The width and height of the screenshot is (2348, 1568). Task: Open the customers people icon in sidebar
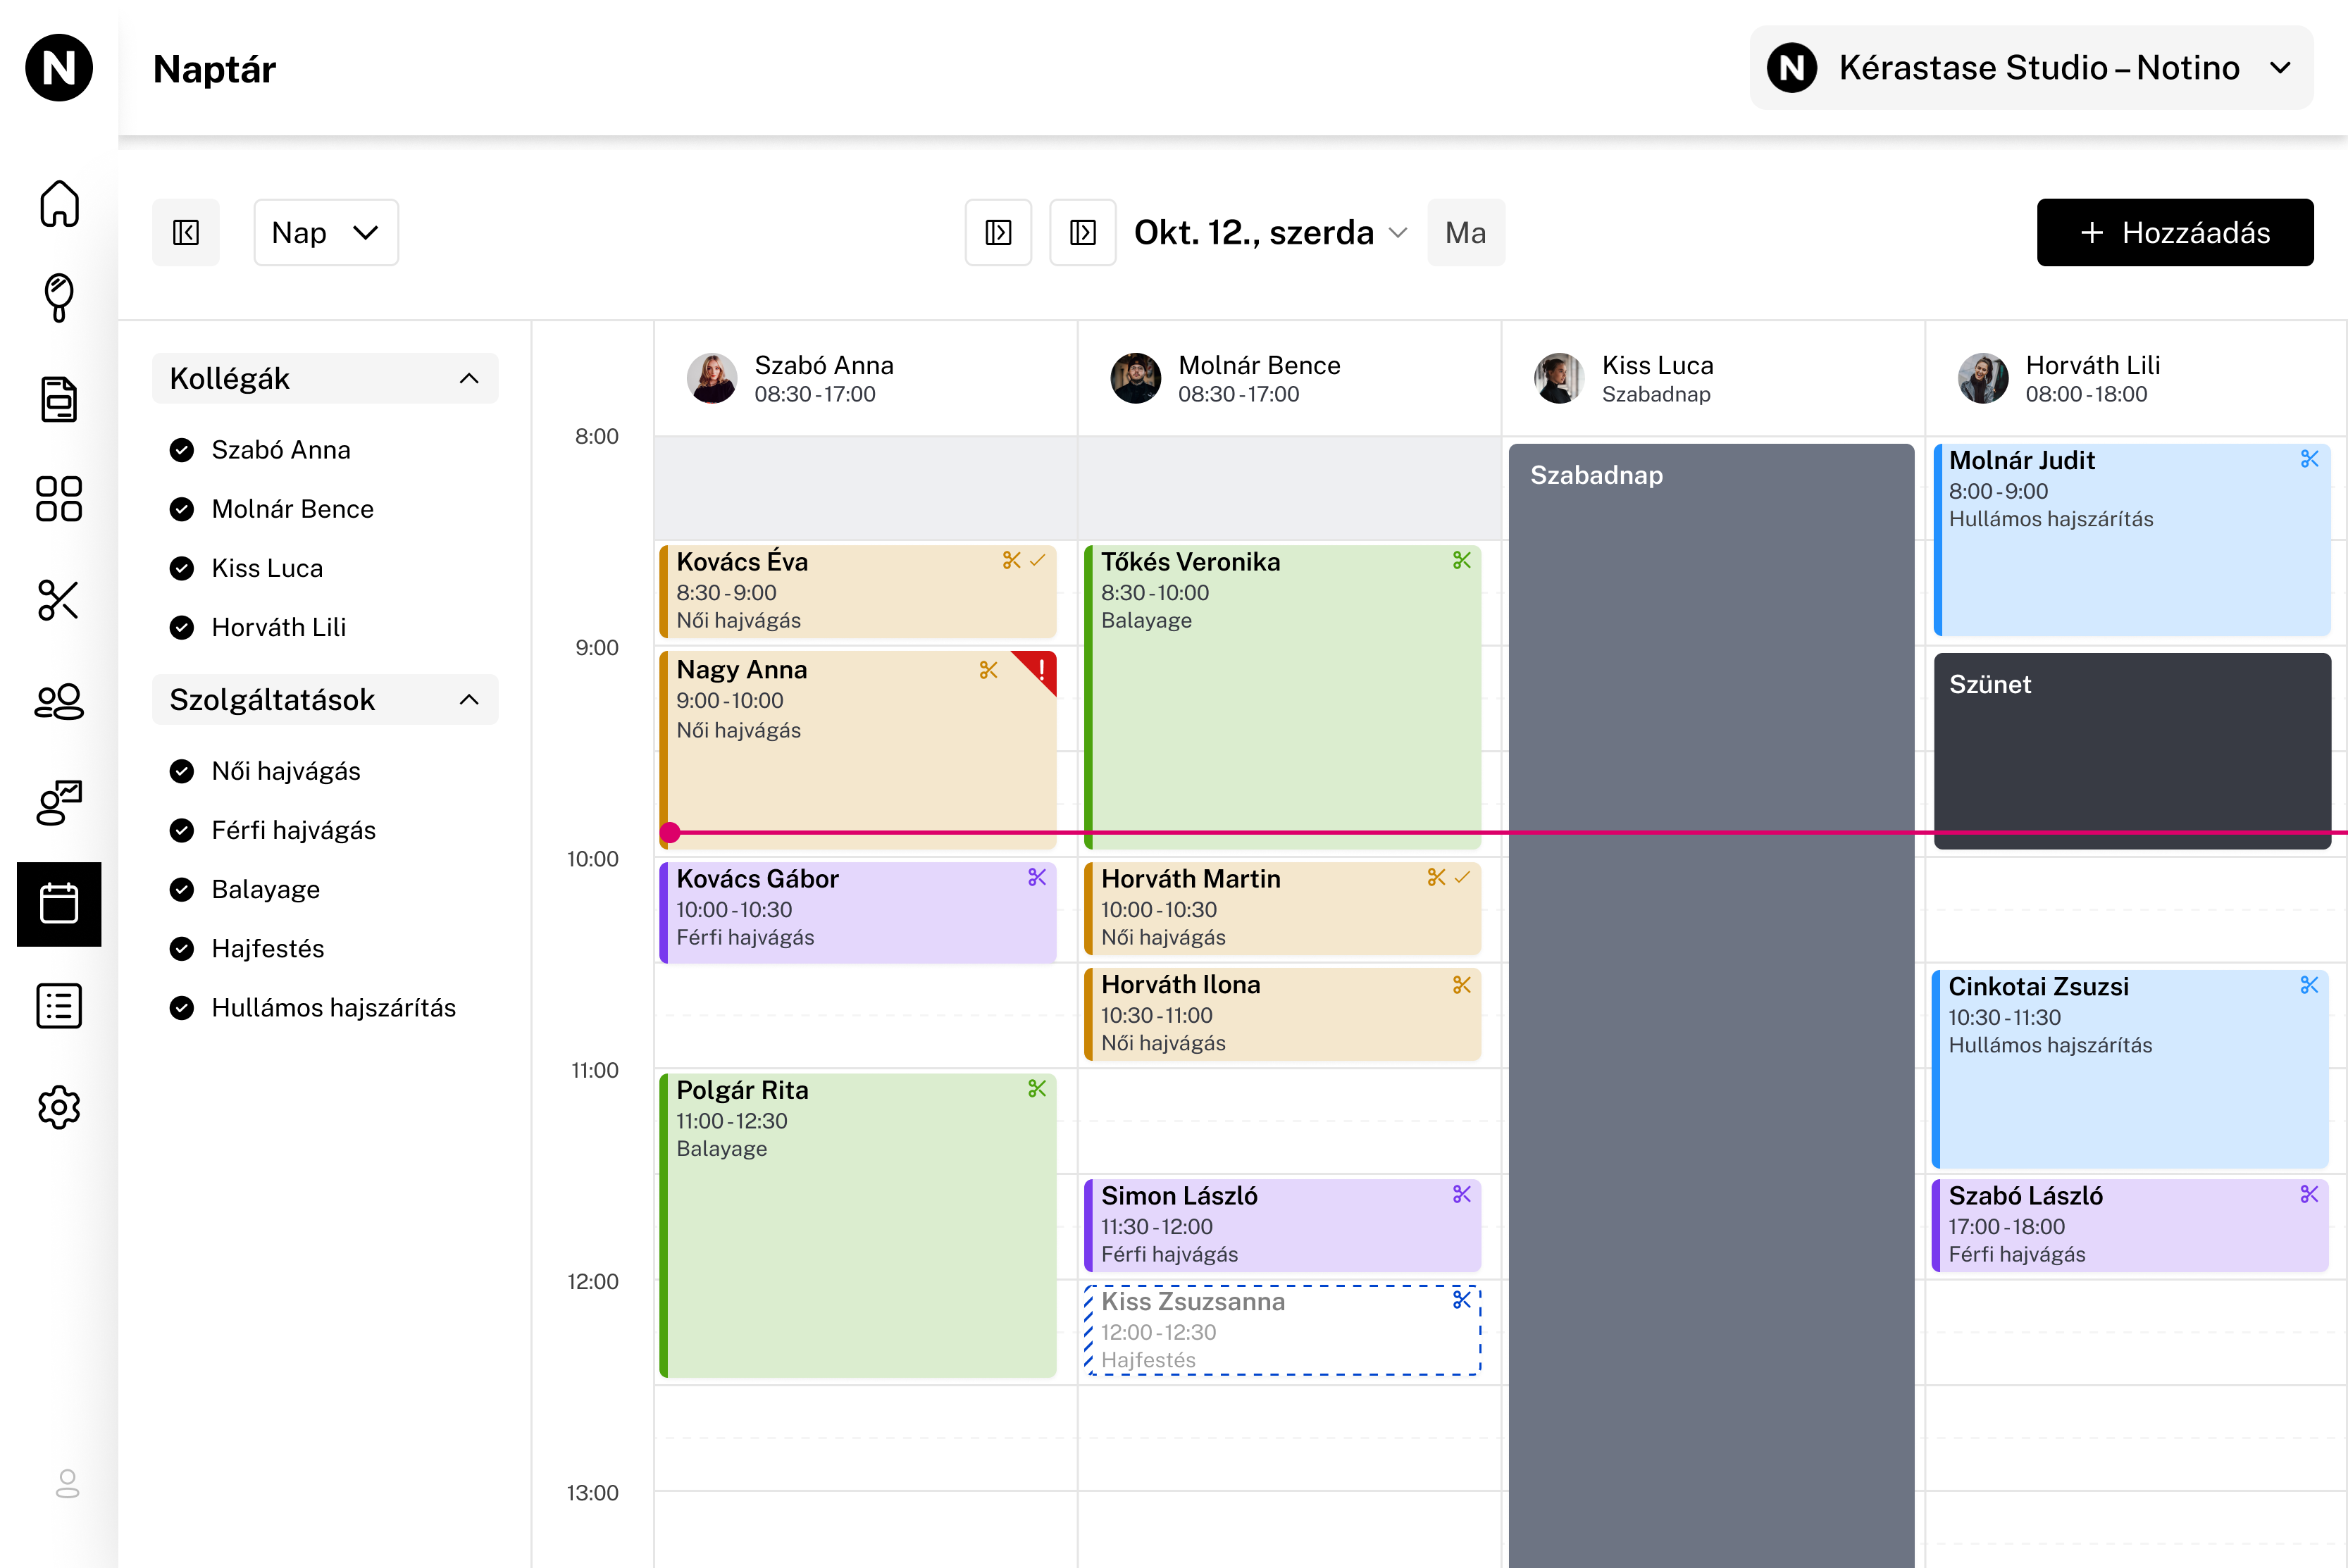click(x=59, y=701)
